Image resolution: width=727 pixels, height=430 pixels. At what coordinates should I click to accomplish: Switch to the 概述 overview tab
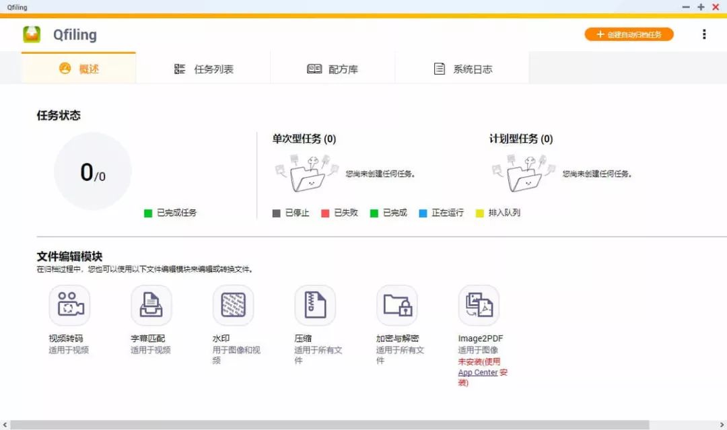pos(78,69)
